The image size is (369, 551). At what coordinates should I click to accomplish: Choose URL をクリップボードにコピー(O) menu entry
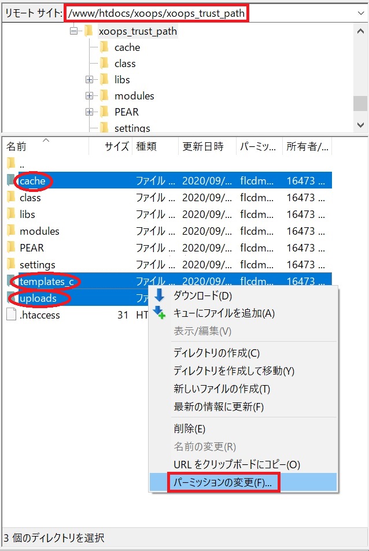[x=243, y=464]
